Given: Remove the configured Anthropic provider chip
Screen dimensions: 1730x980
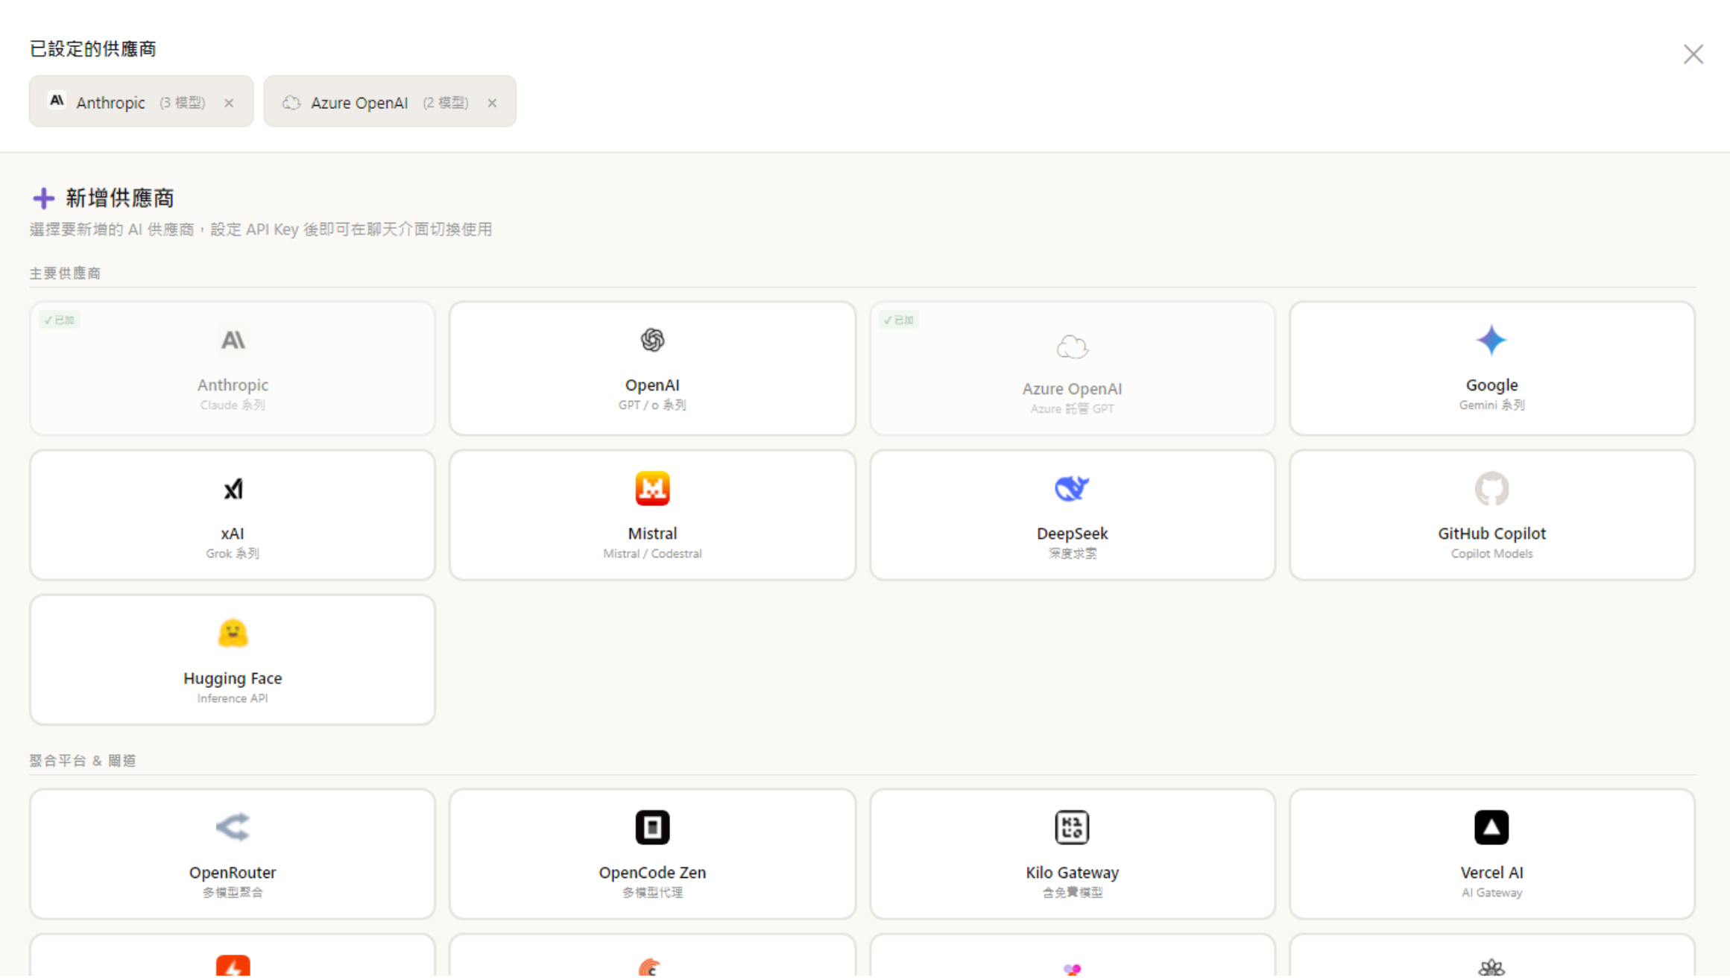Looking at the screenshot, I should 229,103.
